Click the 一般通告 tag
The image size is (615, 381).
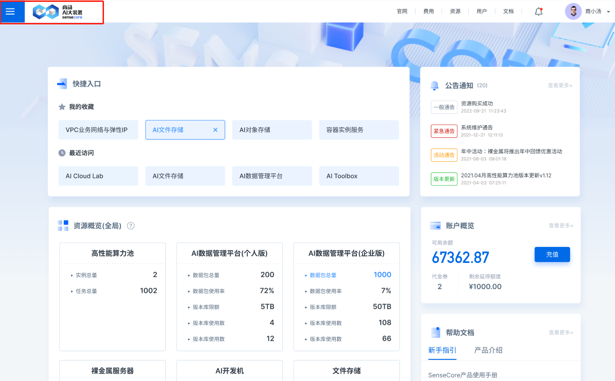(x=444, y=107)
